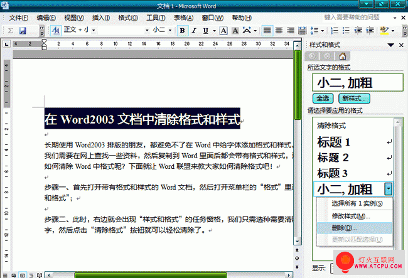The width and height of the screenshot is (408, 278).
Task: Open the 格式 menu
Action: pos(128,18)
